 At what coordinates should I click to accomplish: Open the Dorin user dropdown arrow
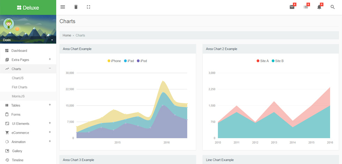[x=52, y=40]
